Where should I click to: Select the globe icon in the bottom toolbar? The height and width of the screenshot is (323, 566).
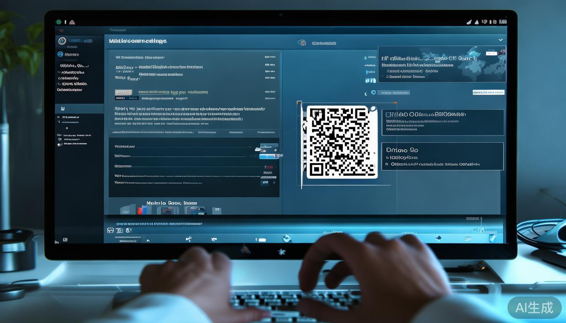point(286,239)
